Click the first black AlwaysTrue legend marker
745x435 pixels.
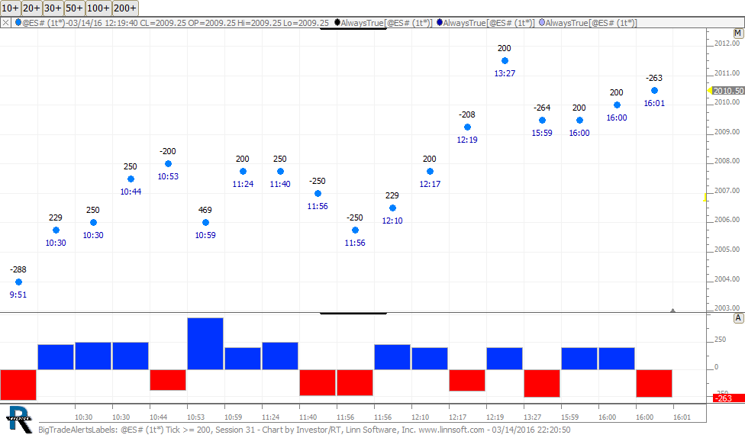click(337, 23)
